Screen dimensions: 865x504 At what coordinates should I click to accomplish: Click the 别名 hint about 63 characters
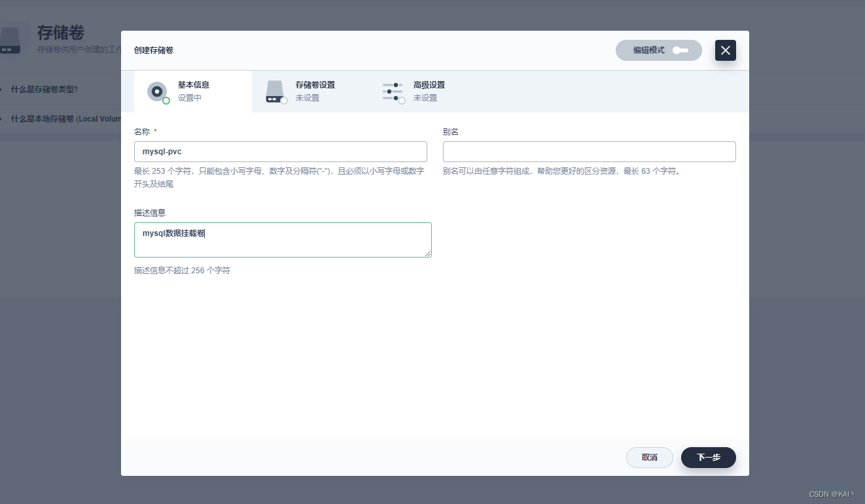(x=561, y=171)
